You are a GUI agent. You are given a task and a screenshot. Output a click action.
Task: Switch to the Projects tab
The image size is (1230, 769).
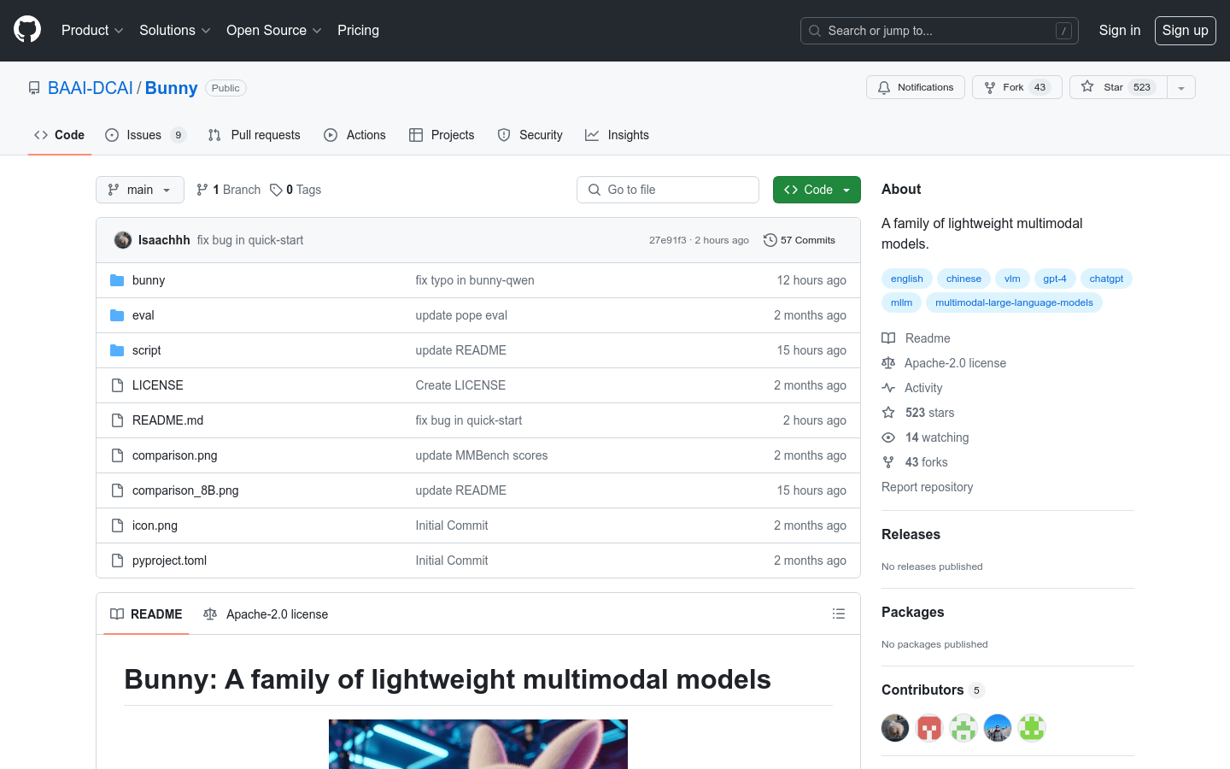click(442, 135)
